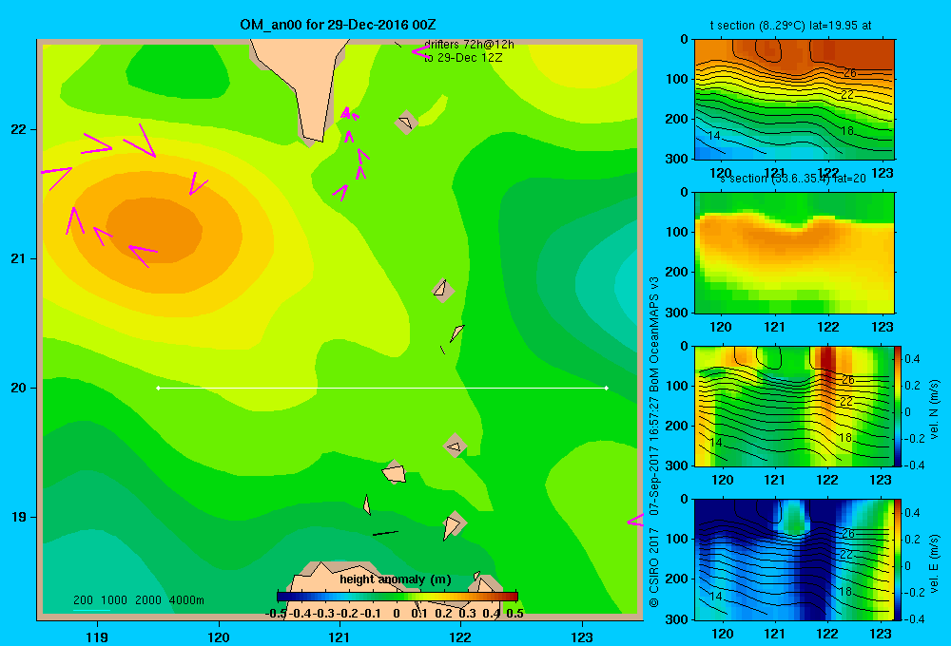Click the white section line at latitude 20
The height and width of the screenshot is (646, 951).
382,388
